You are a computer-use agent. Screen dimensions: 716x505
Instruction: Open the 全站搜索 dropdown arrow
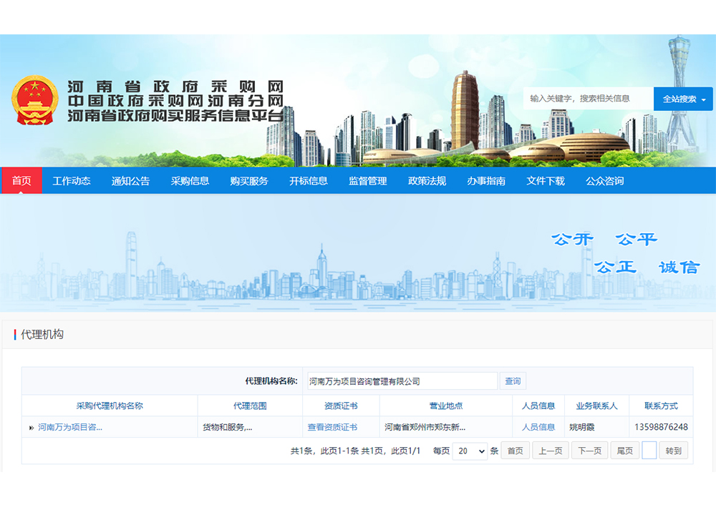[704, 99]
